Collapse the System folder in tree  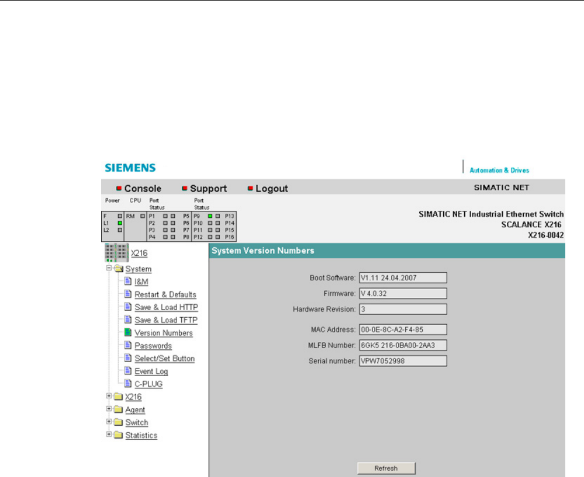point(109,268)
